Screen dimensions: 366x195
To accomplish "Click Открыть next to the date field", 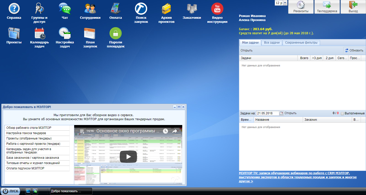I will pyautogui.click(x=291, y=113).
